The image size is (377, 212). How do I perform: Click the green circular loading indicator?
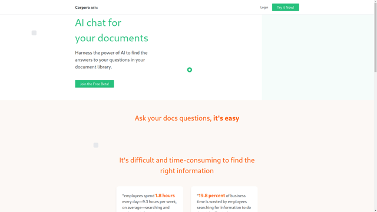point(190,69)
